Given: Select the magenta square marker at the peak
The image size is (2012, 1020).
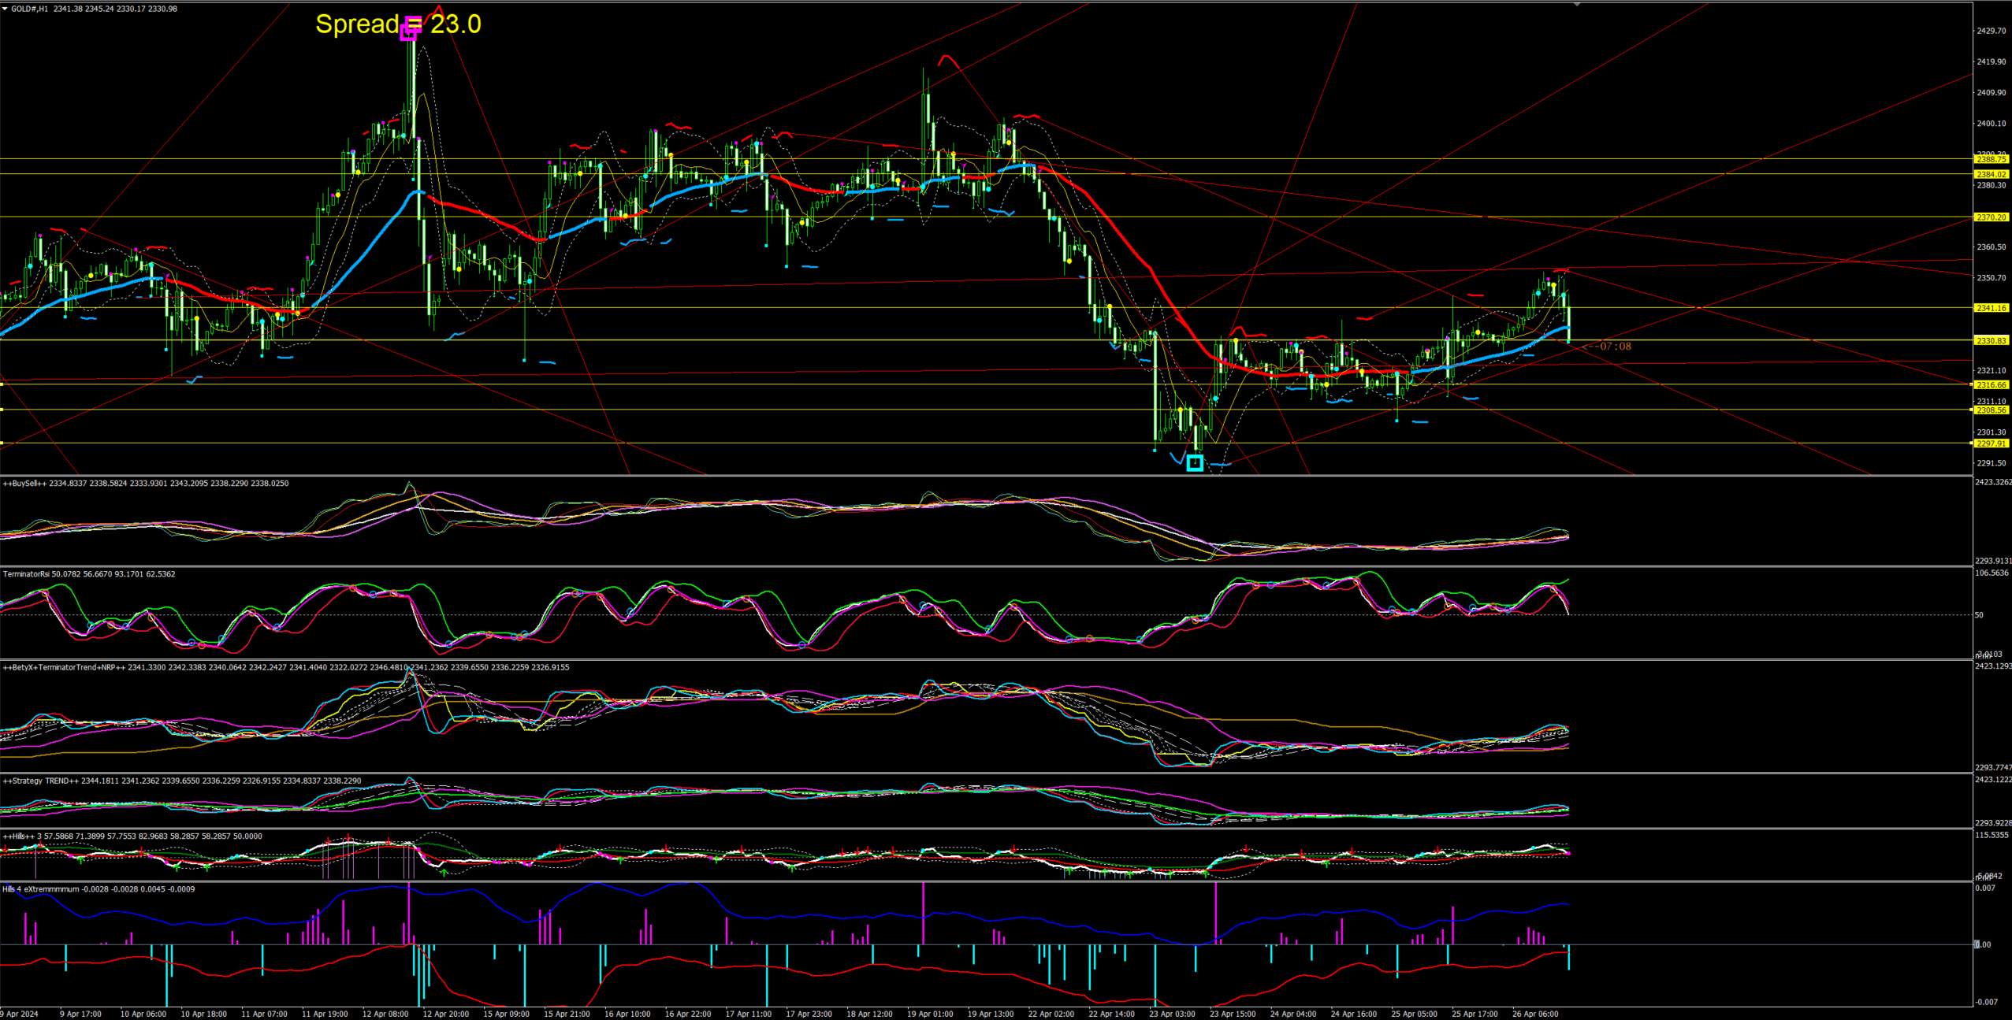Looking at the screenshot, I should click(x=408, y=32).
